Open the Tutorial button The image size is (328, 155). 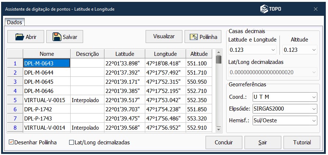(x=302, y=143)
